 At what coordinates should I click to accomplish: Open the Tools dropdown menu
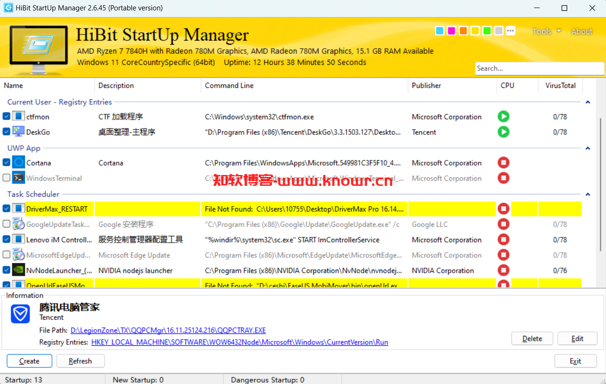click(546, 31)
